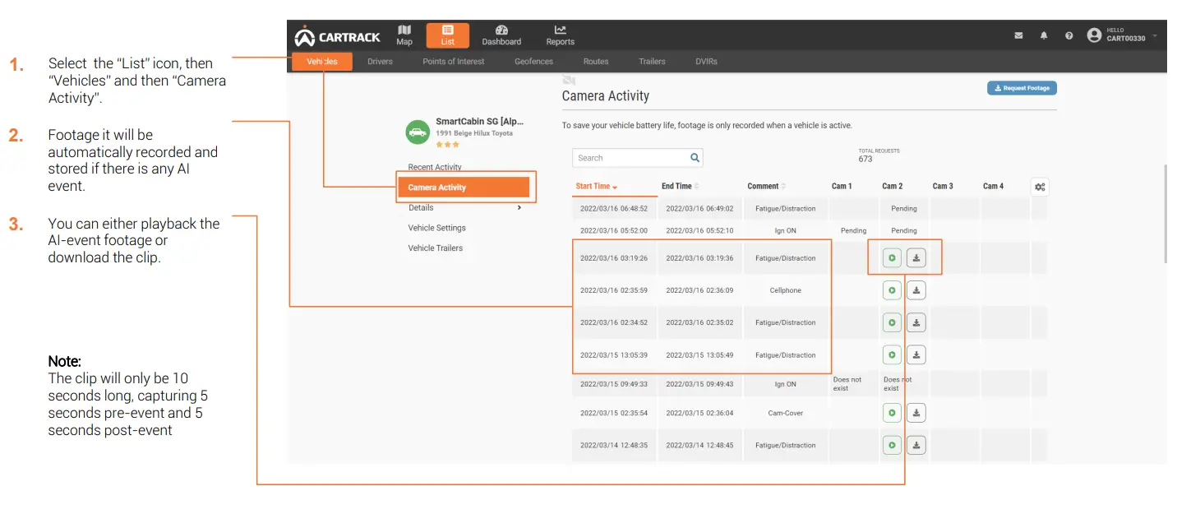Open the Map view icon
This screenshot has height=514, width=1200.
click(x=404, y=35)
